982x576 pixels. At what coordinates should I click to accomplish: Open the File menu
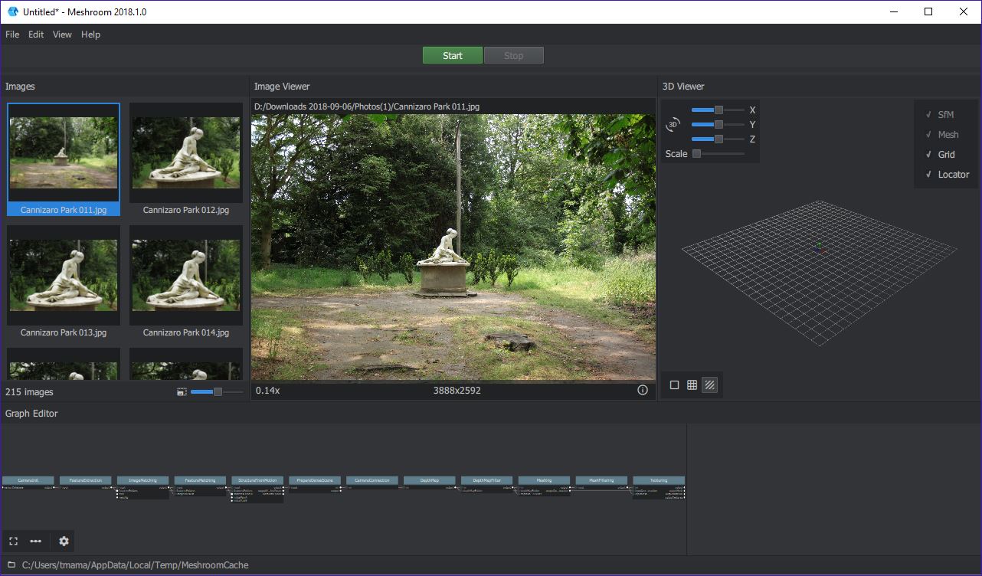tap(12, 34)
